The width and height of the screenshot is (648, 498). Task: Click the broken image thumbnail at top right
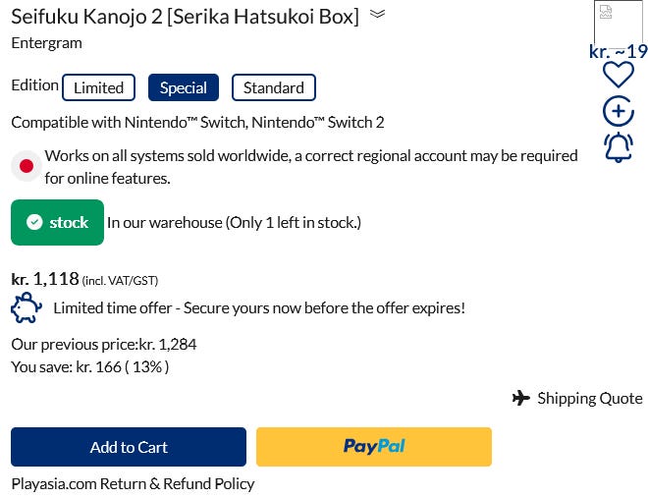(618, 22)
